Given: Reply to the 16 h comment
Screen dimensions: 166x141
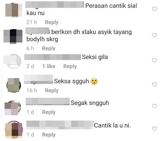Looking at the screenshot, I should (52, 91).
